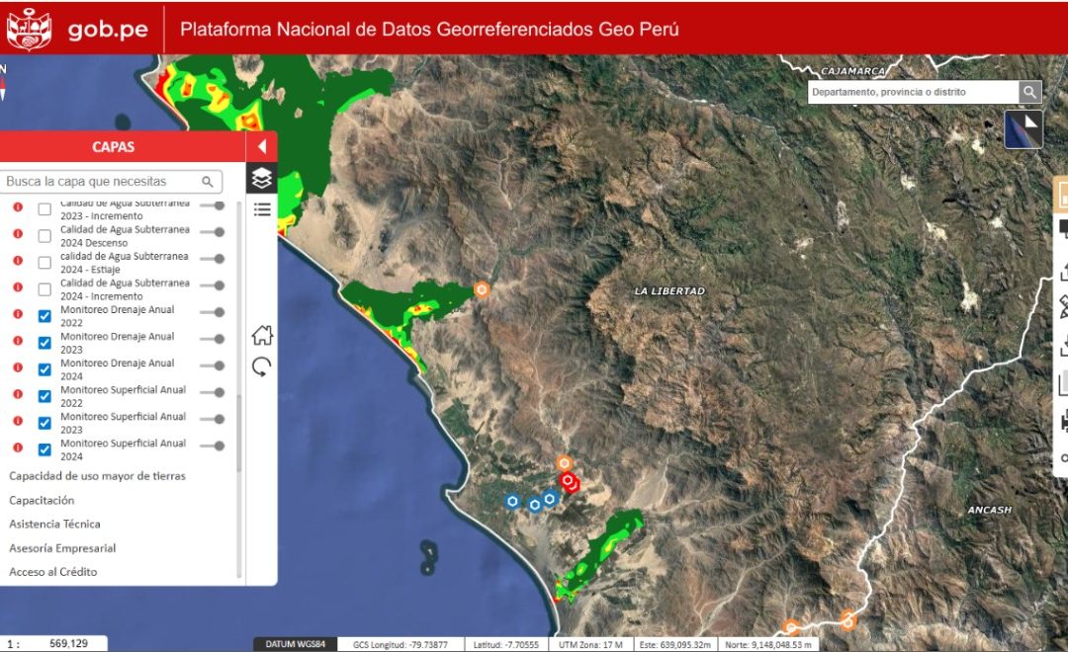The width and height of the screenshot is (1068, 652).
Task: Click the home default-extent icon
Action: [x=261, y=335]
